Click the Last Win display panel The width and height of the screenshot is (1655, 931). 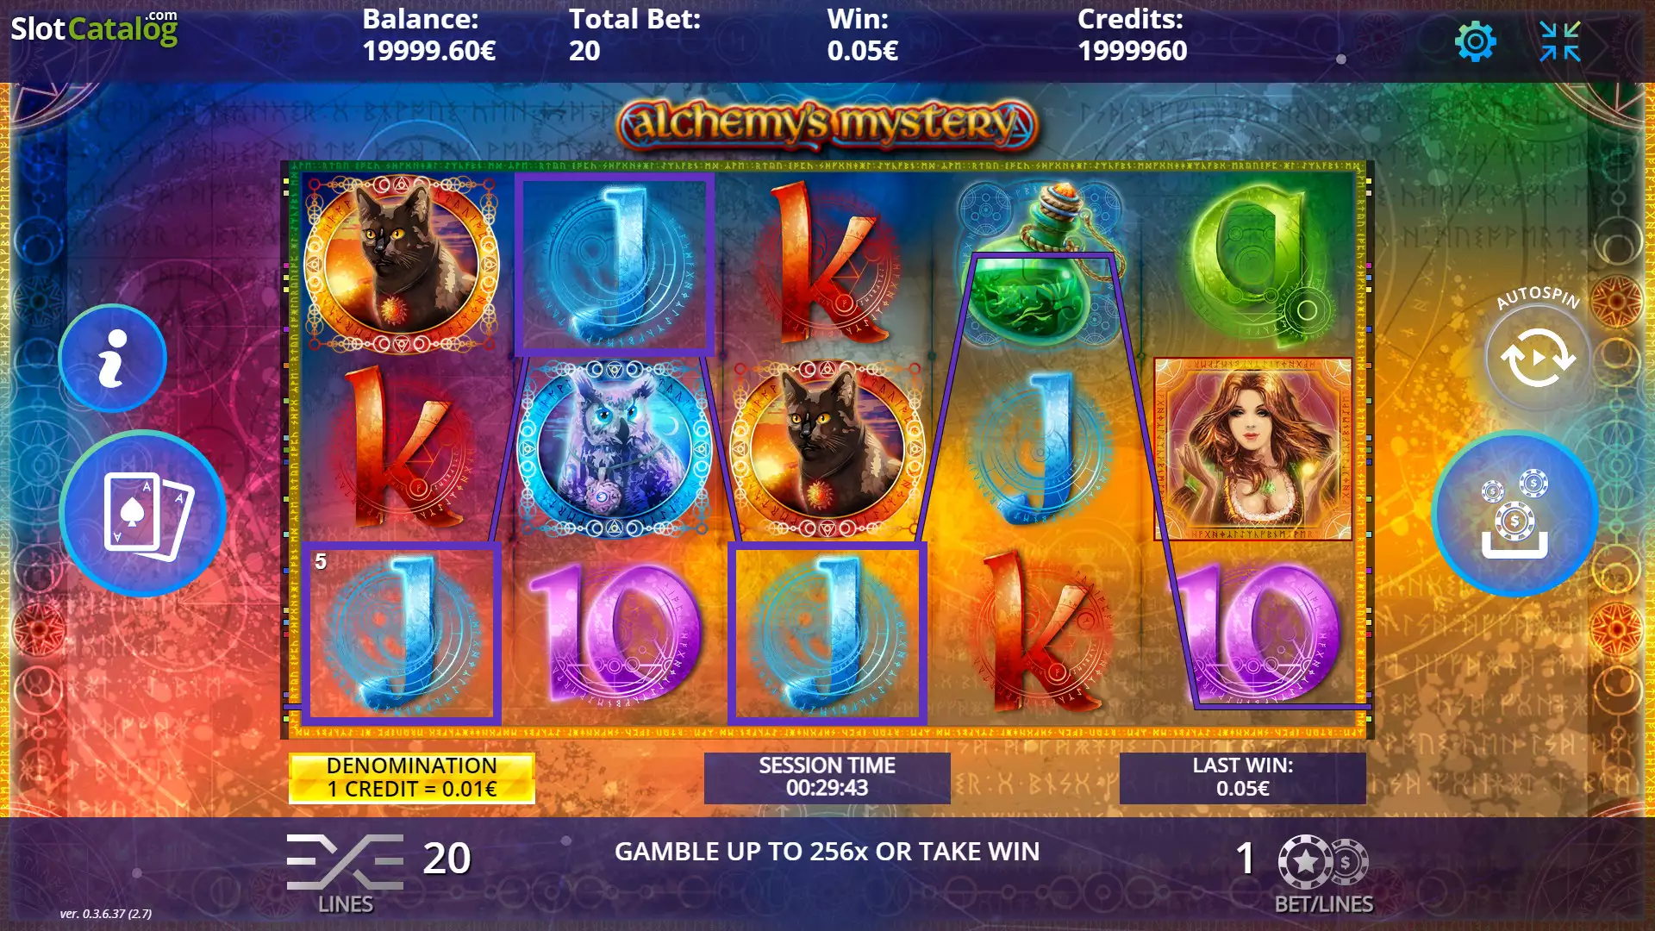click(x=1243, y=778)
